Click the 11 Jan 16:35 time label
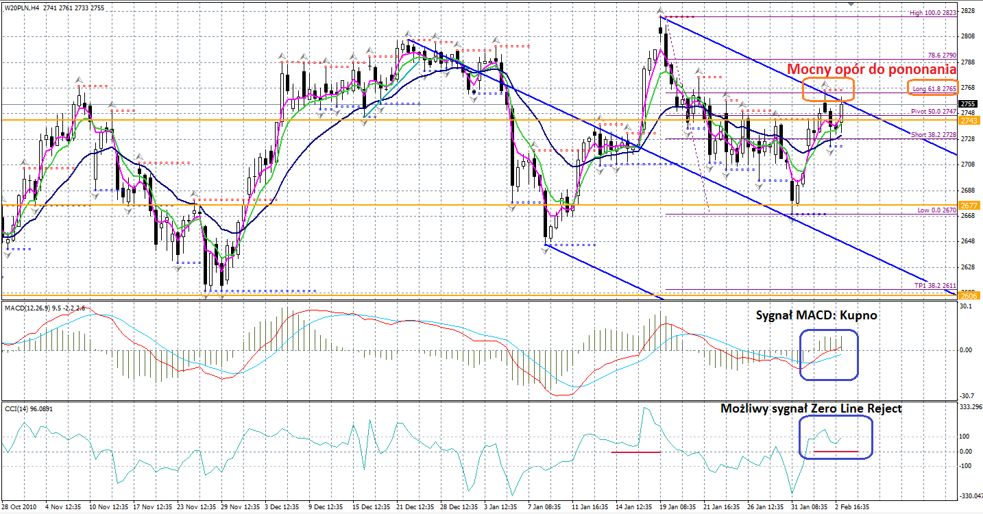The image size is (983, 514). 590,508
